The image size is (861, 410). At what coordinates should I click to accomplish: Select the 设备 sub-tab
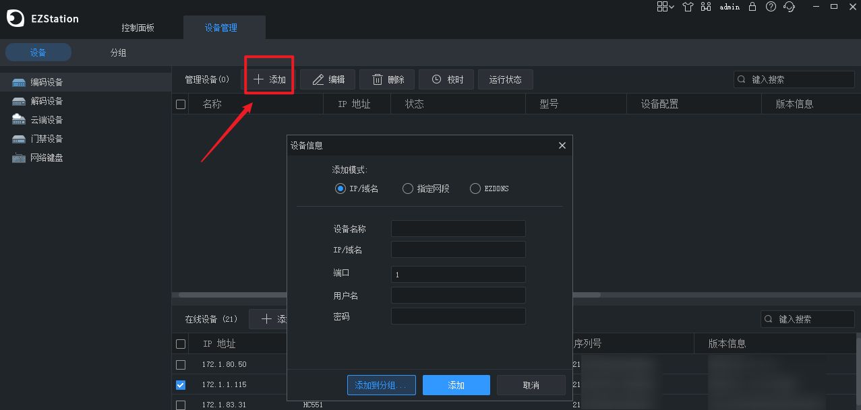click(38, 53)
